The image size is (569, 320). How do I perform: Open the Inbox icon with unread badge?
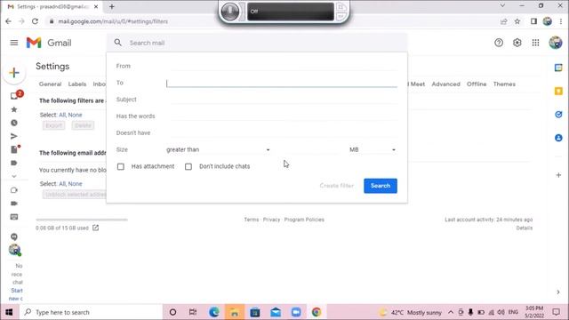coord(14,96)
